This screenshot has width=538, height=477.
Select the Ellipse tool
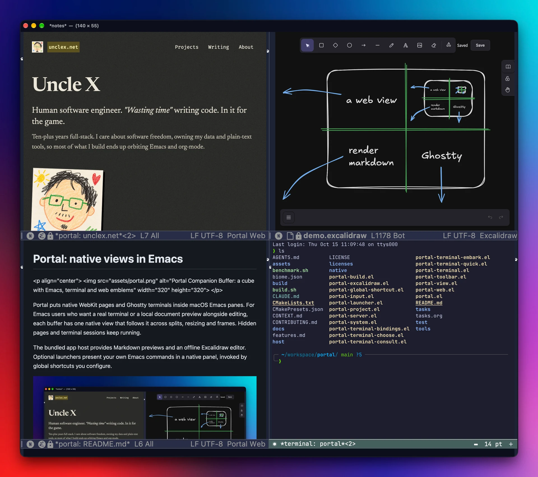(349, 45)
